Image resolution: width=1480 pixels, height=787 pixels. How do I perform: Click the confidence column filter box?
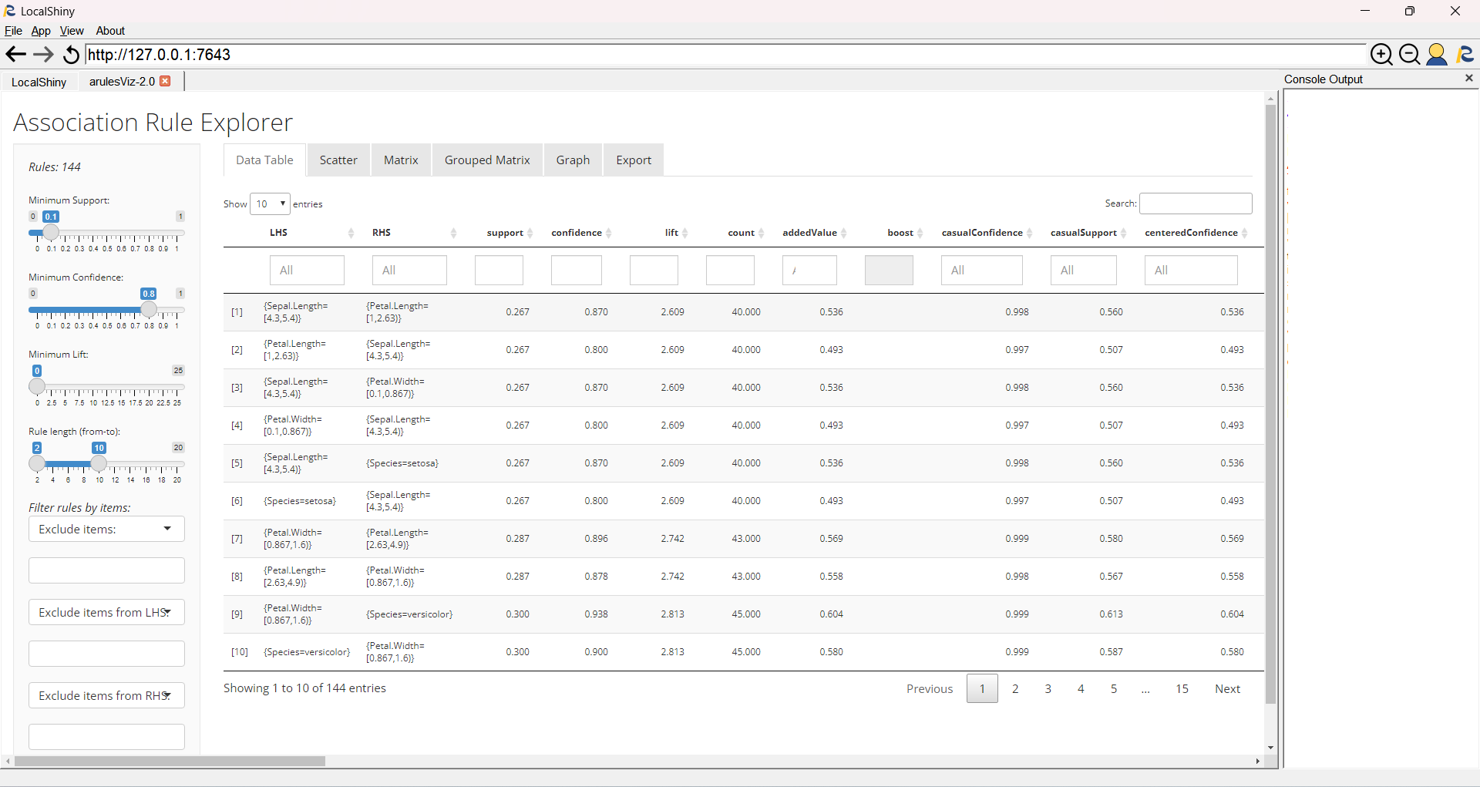point(576,270)
